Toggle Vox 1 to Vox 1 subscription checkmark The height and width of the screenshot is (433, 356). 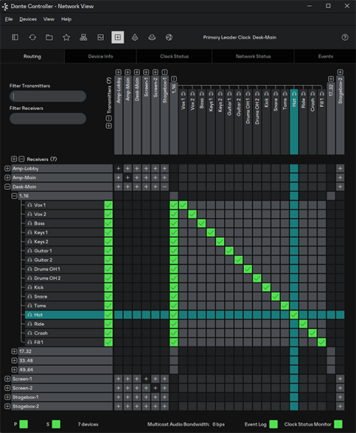183,205
